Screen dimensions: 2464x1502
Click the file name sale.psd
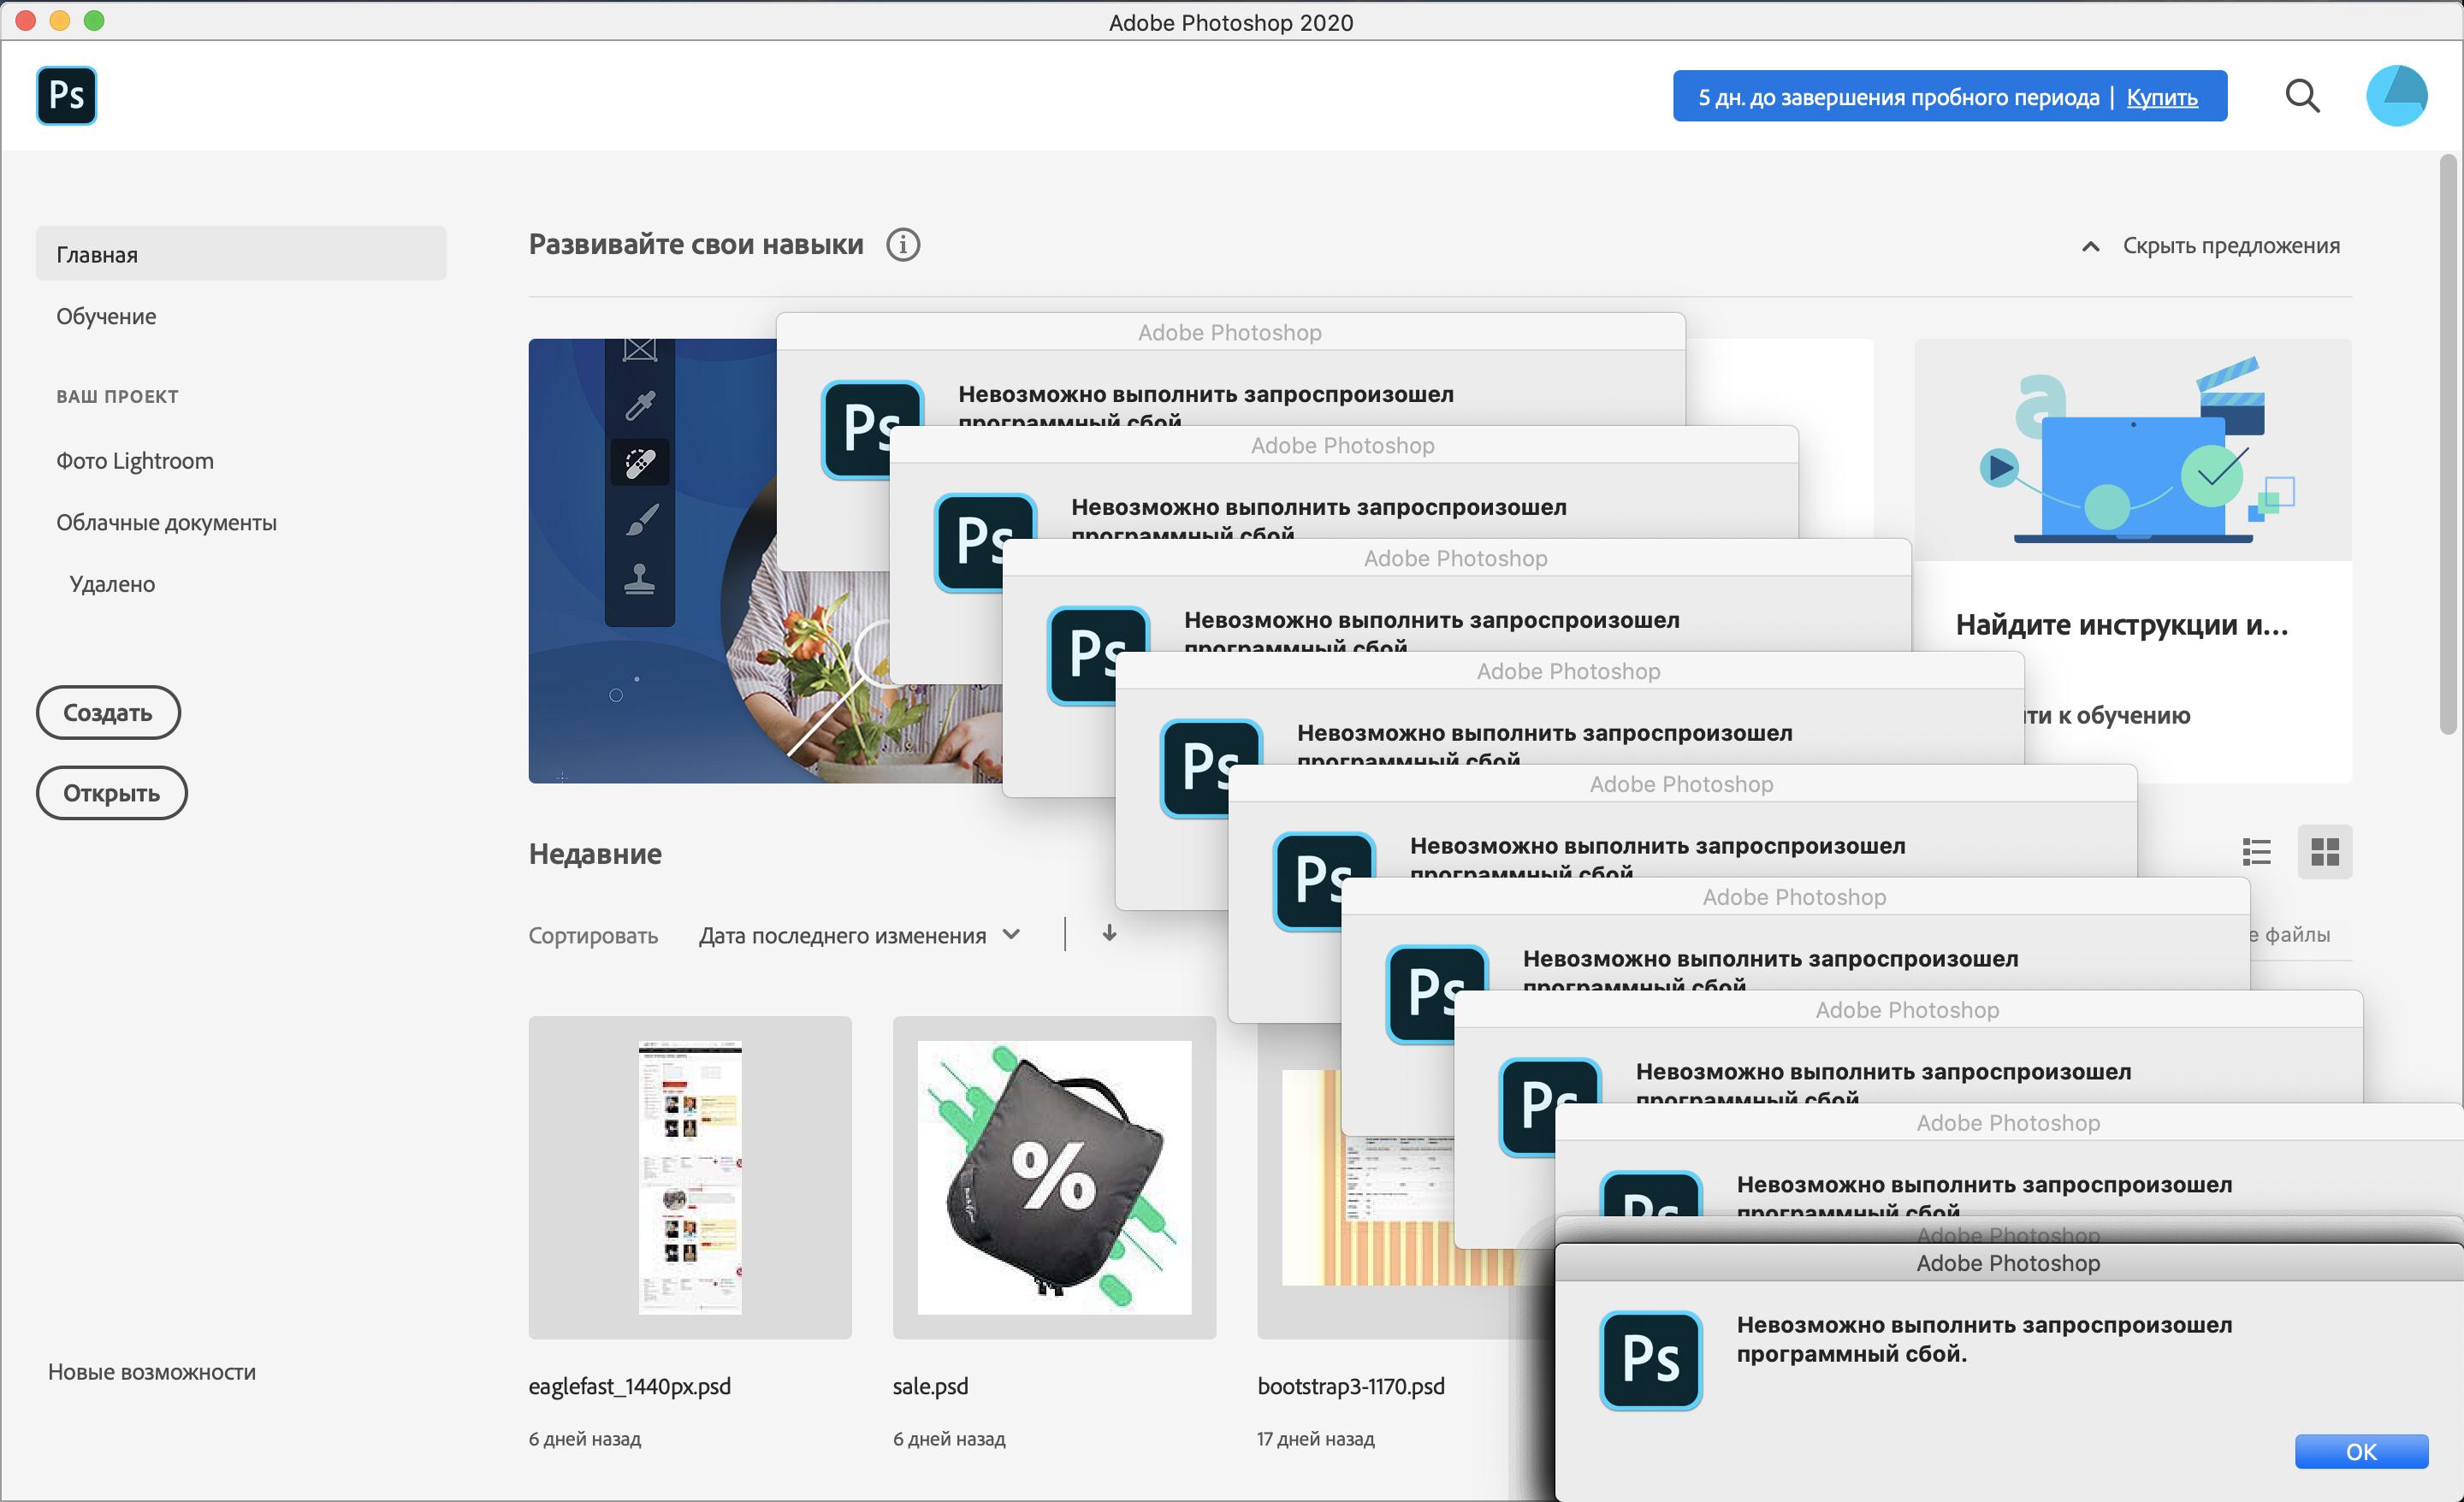pyautogui.click(x=930, y=1386)
